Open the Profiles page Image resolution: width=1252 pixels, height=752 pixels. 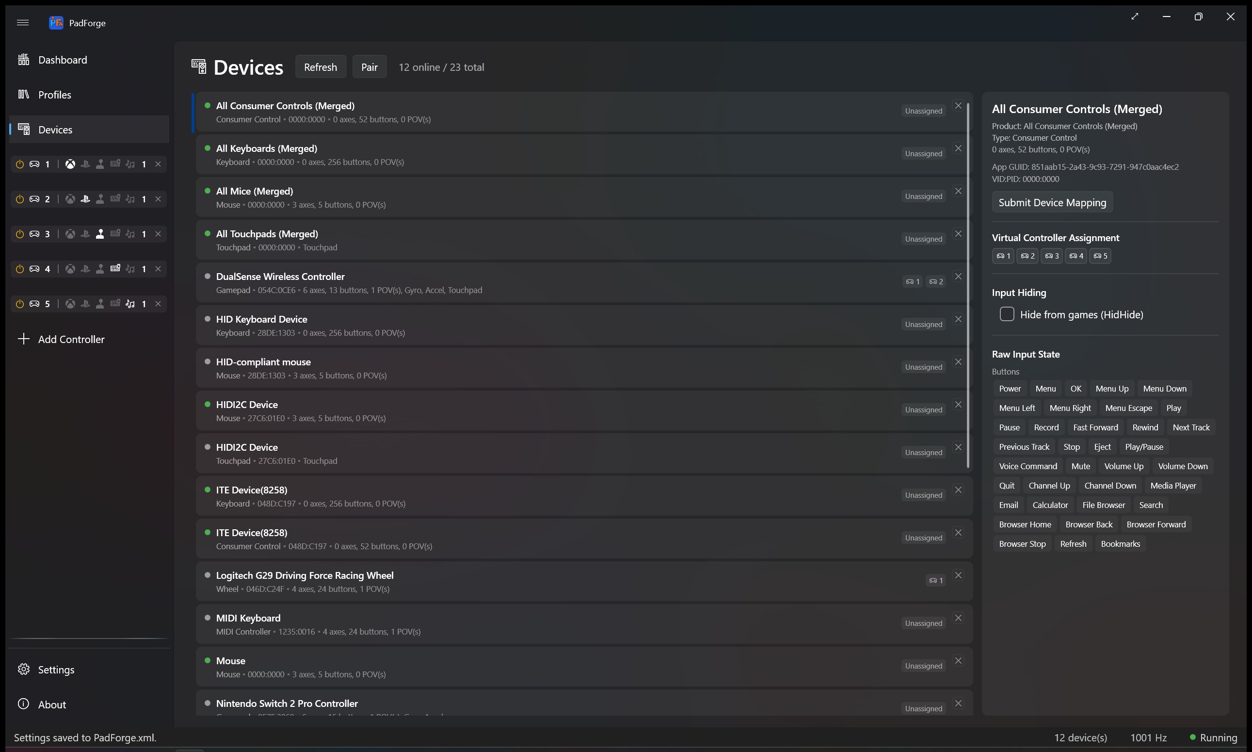click(89, 95)
